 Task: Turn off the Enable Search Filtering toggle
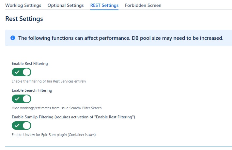click(x=22, y=99)
